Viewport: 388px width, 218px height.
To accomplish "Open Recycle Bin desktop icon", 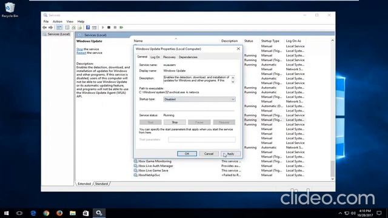I will point(10,10).
